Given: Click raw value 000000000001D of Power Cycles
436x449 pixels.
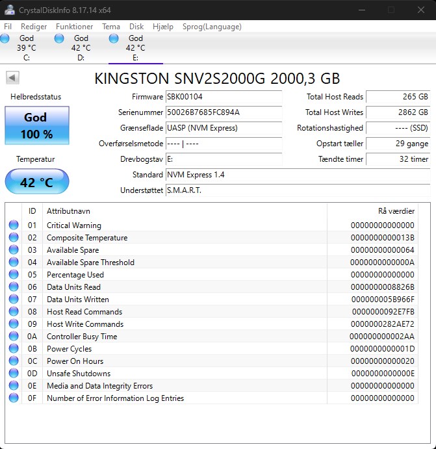Looking at the screenshot, I should (x=382, y=349).
